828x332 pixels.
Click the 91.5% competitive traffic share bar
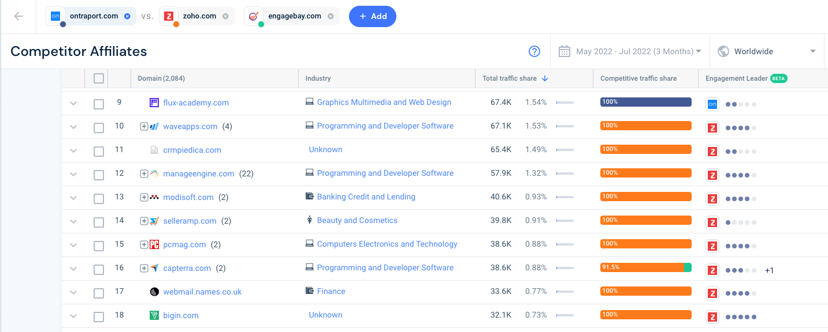[645, 268]
